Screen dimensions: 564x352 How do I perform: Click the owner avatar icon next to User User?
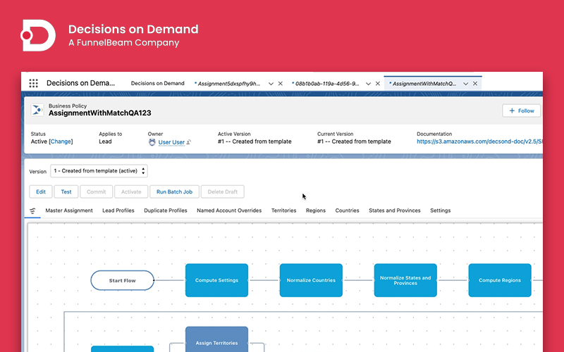[x=152, y=142]
